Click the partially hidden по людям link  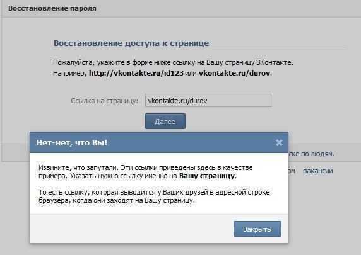point(311,154)
